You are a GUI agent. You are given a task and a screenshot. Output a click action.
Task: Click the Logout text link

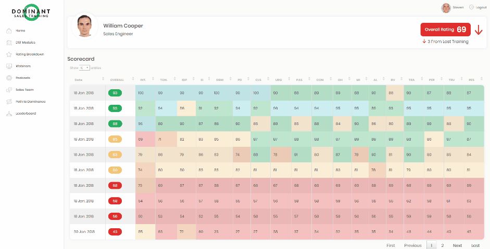[481, 7]
